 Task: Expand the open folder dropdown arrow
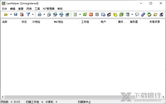click(x=11, y=14)
